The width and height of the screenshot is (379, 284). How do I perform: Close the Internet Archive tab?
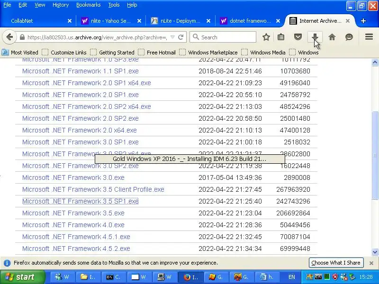click(x=348, y=21)
